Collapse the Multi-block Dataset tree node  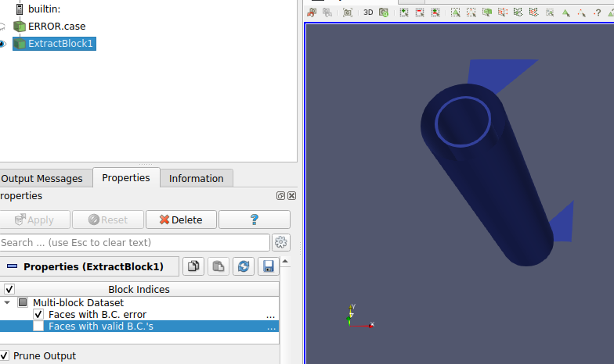[8, 302]
